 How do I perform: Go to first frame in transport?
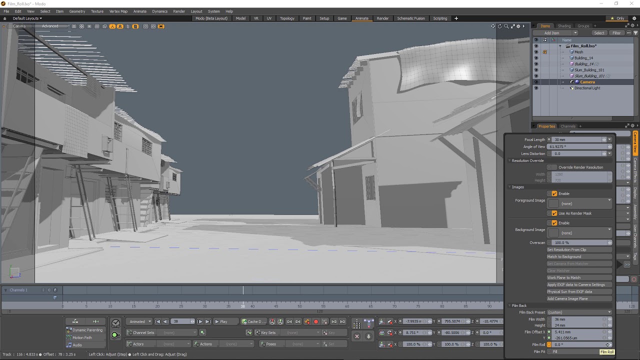pos(157,321)
